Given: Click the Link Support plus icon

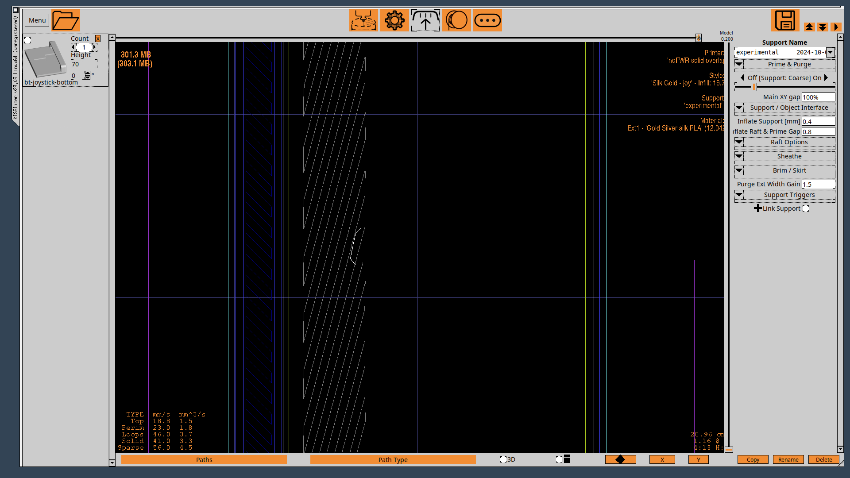Looking at the screenshot, I should tap(757, 208).
